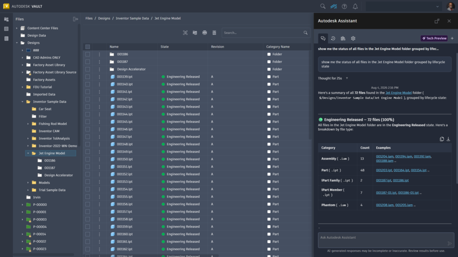Switch to assistant history tab

[333, 38]
